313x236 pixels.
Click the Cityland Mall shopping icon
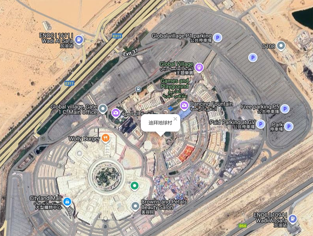pyautogui.click(x=67, y=201)
